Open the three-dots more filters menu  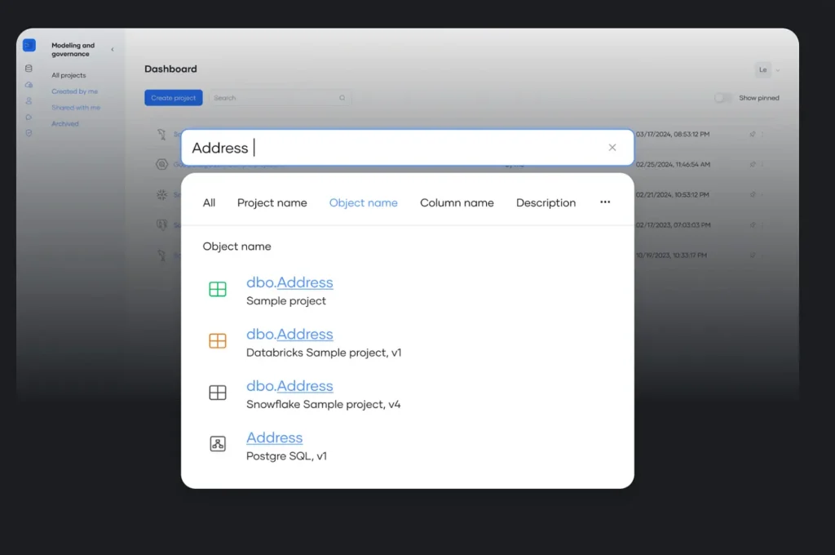[x=605, y=202]
